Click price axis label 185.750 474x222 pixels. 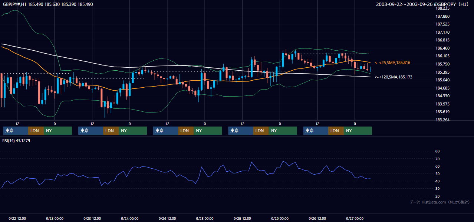click(x=442, y=64)
